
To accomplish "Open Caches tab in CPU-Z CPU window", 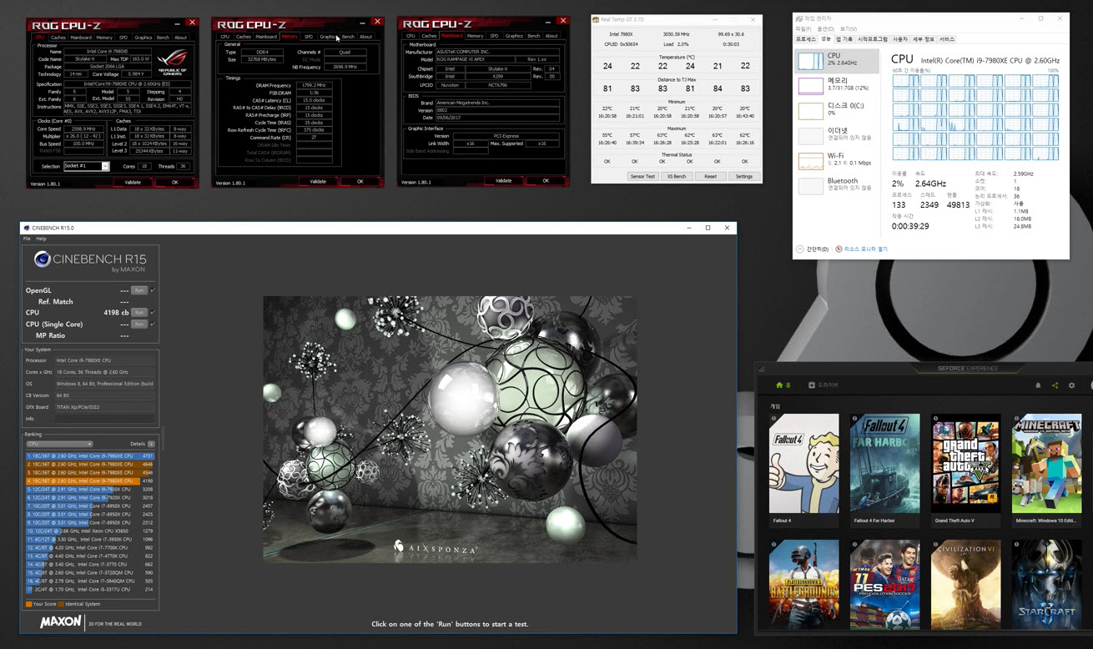I will pos(58,38).
